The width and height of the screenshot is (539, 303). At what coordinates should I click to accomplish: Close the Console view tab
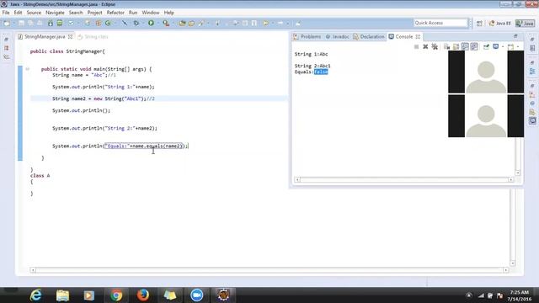(x=418, y=36)
